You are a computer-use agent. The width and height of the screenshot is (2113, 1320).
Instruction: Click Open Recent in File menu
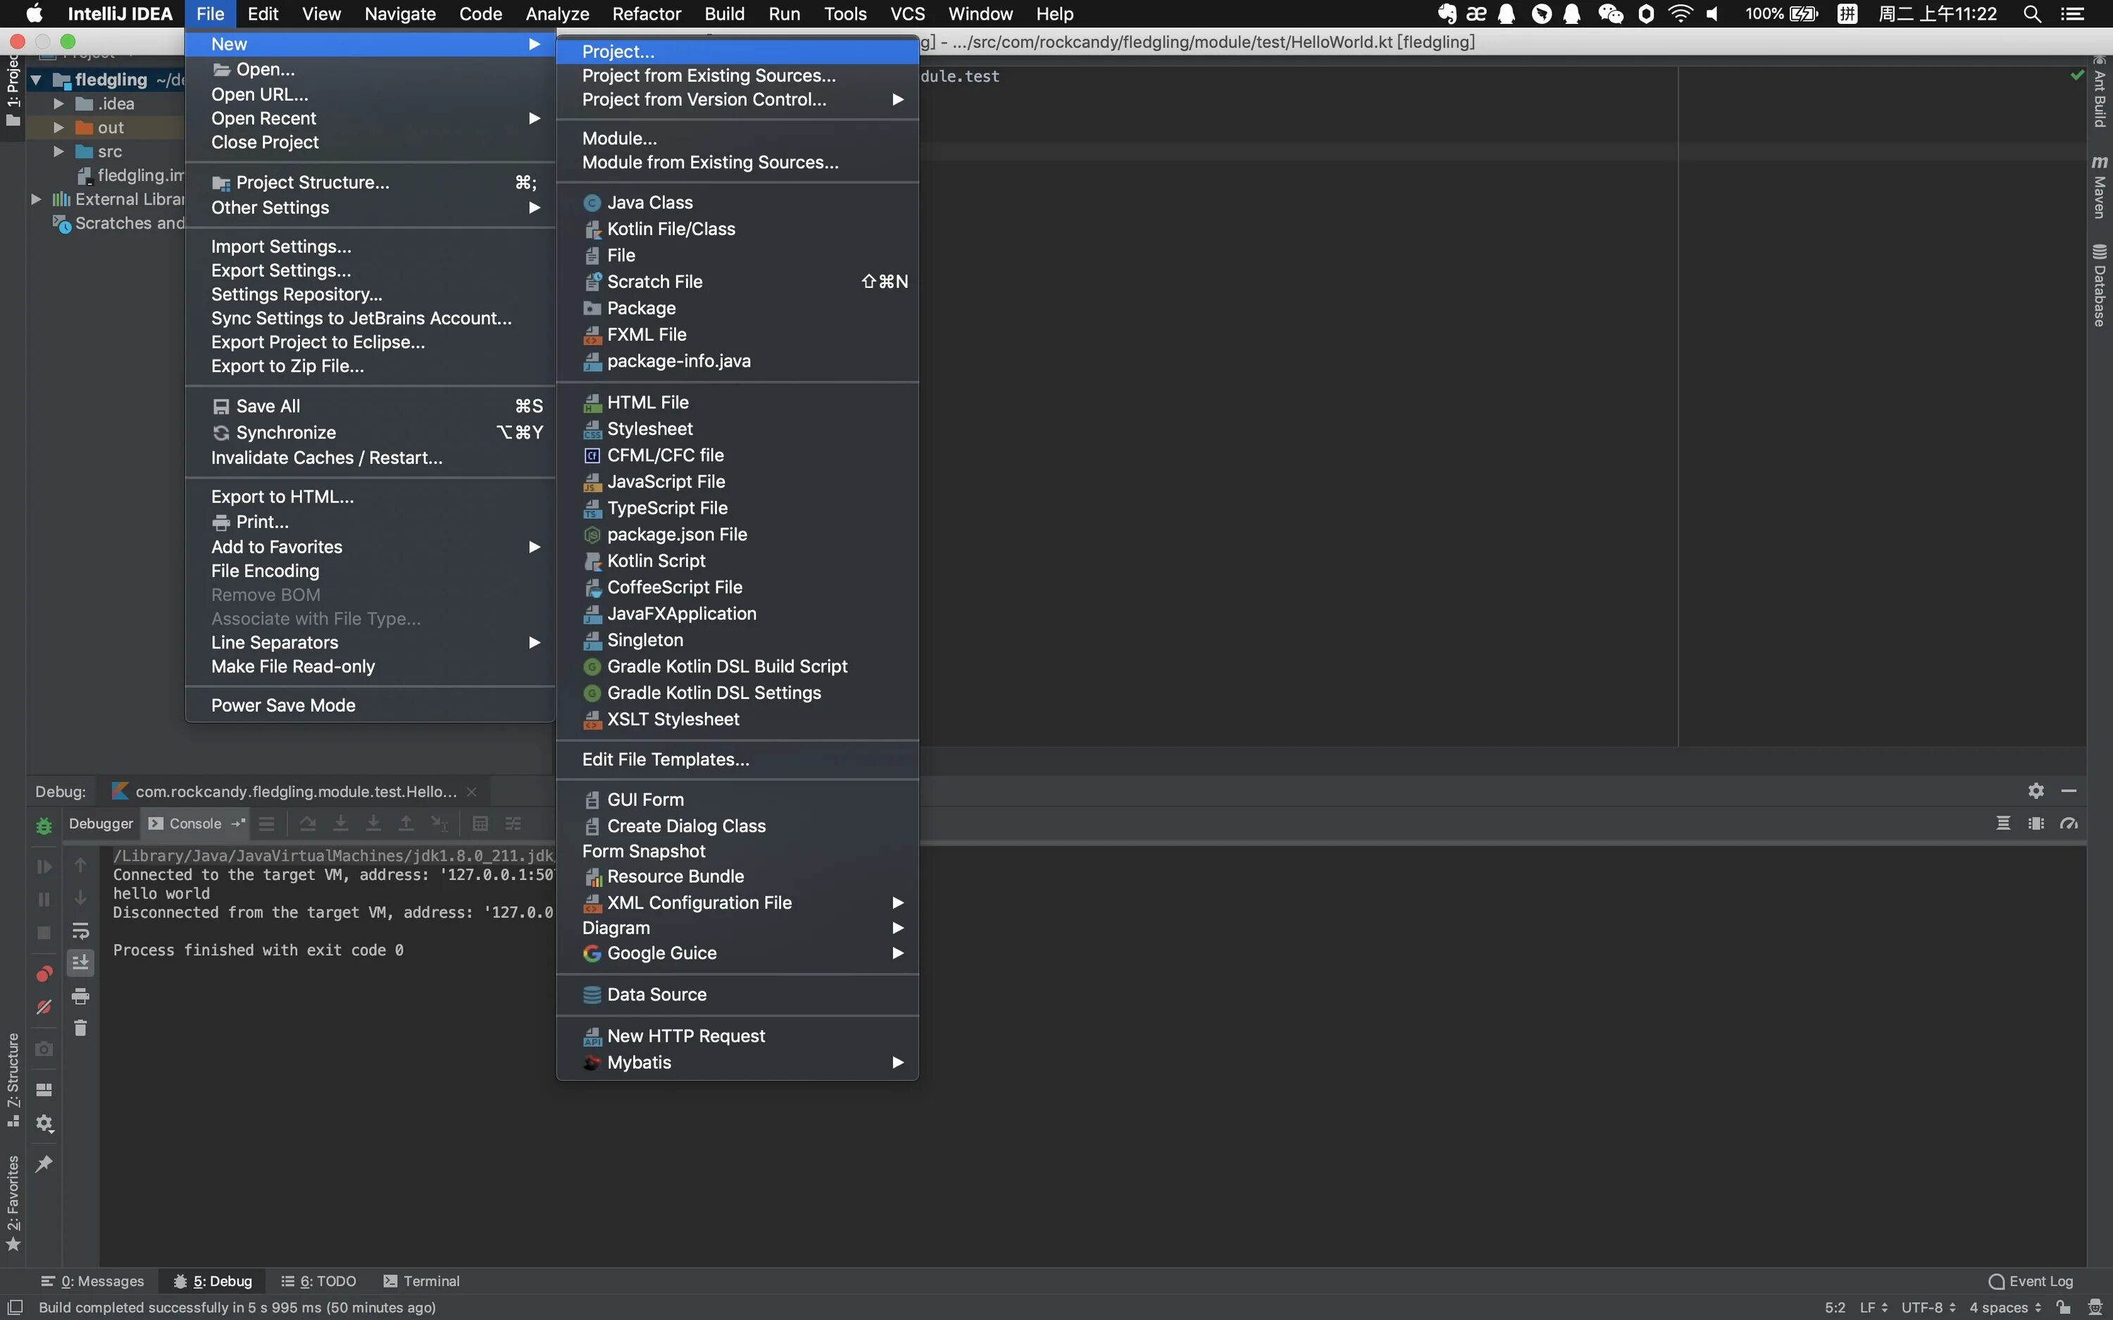click(370, 119)
